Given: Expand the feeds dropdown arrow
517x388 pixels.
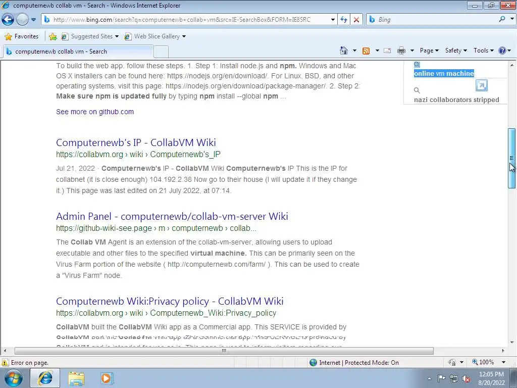Looking at the screenshot, I should pos(377,51).
